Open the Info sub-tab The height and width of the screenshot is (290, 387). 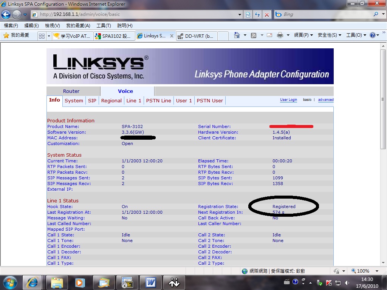(x=54, y=100)
